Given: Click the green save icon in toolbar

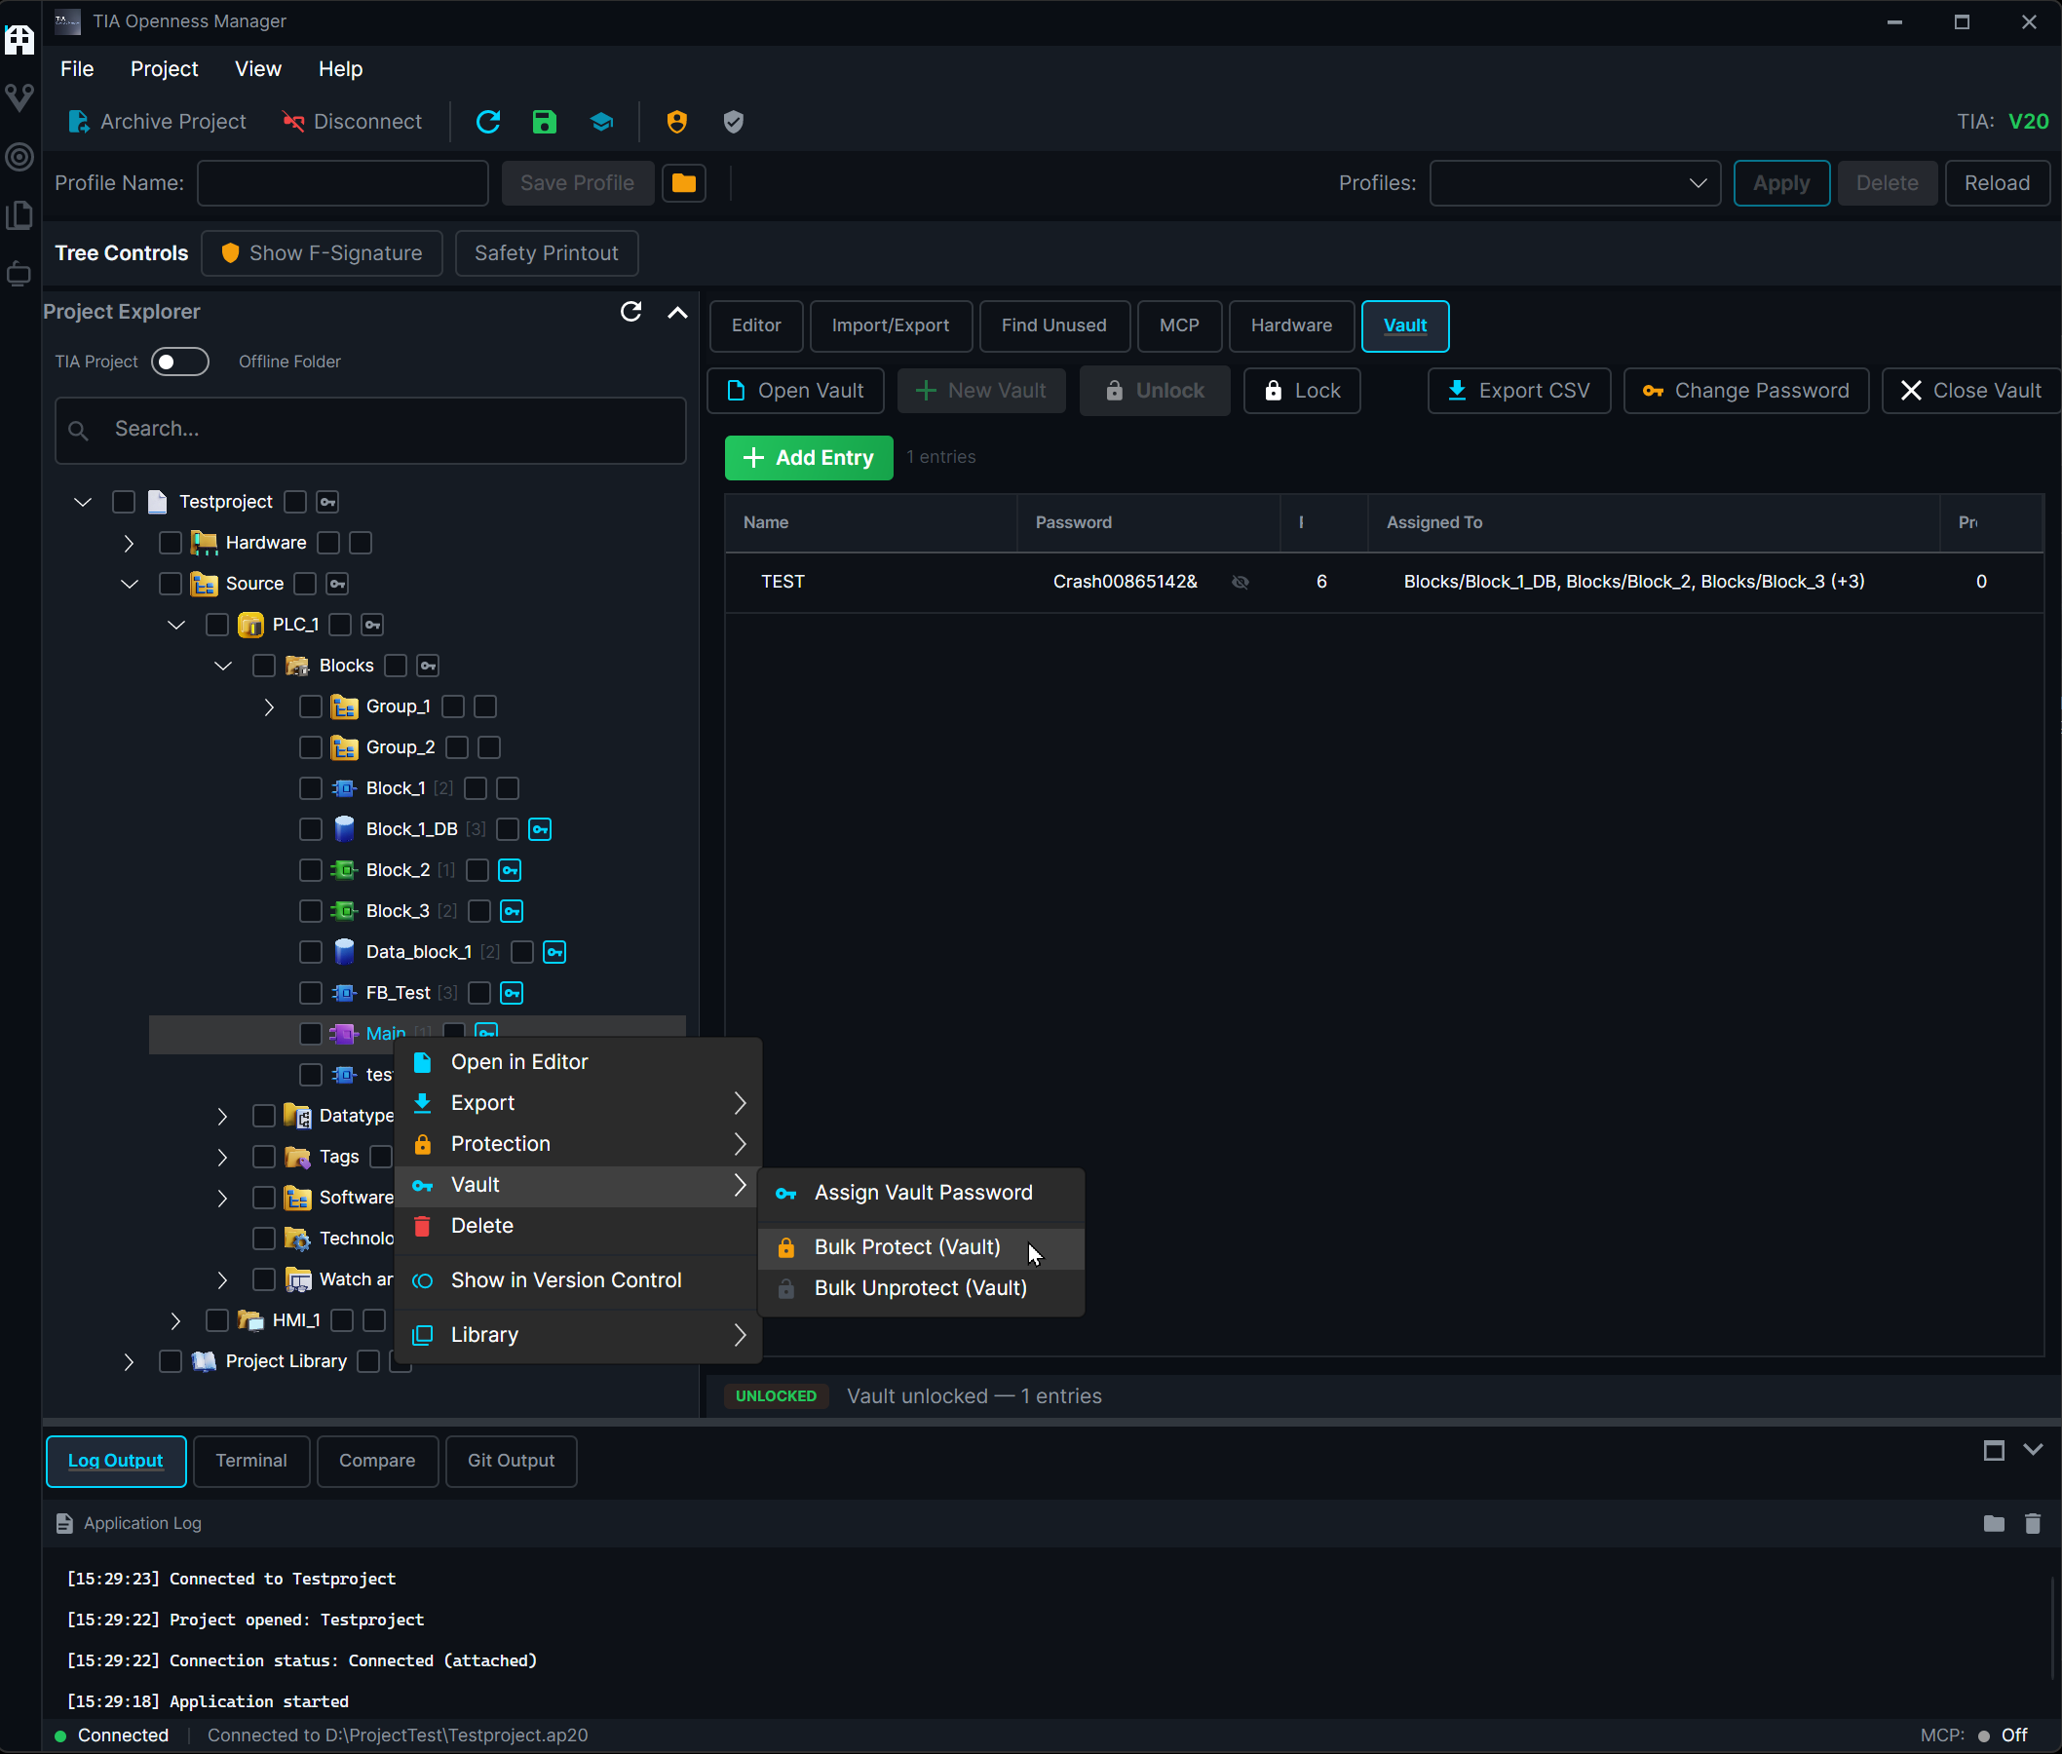Looking at the screenshot, I should 544,121.
